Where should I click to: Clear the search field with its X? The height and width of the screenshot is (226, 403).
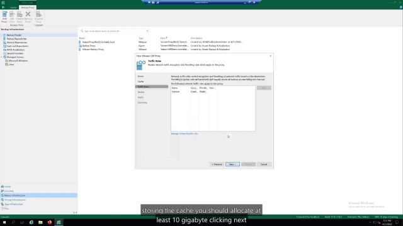click(x=147, y=31)
